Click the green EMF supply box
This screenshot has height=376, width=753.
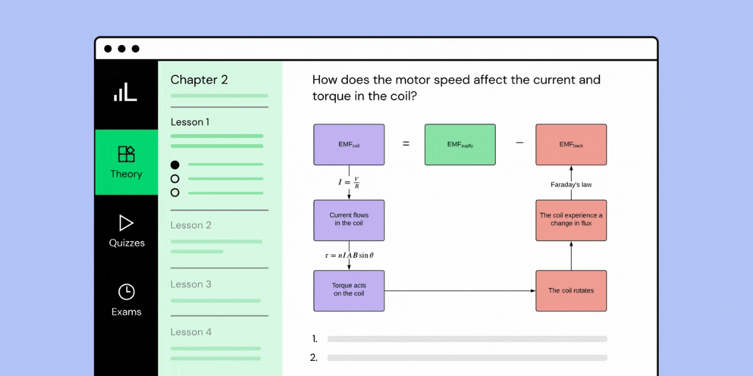[460, 144]
